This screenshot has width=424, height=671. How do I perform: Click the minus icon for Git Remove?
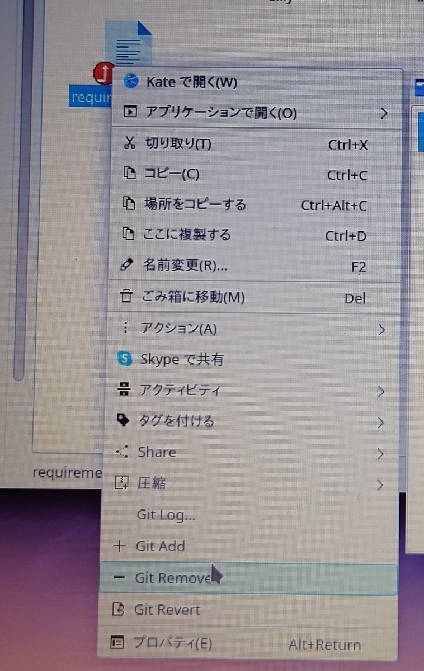click(119, 578)
